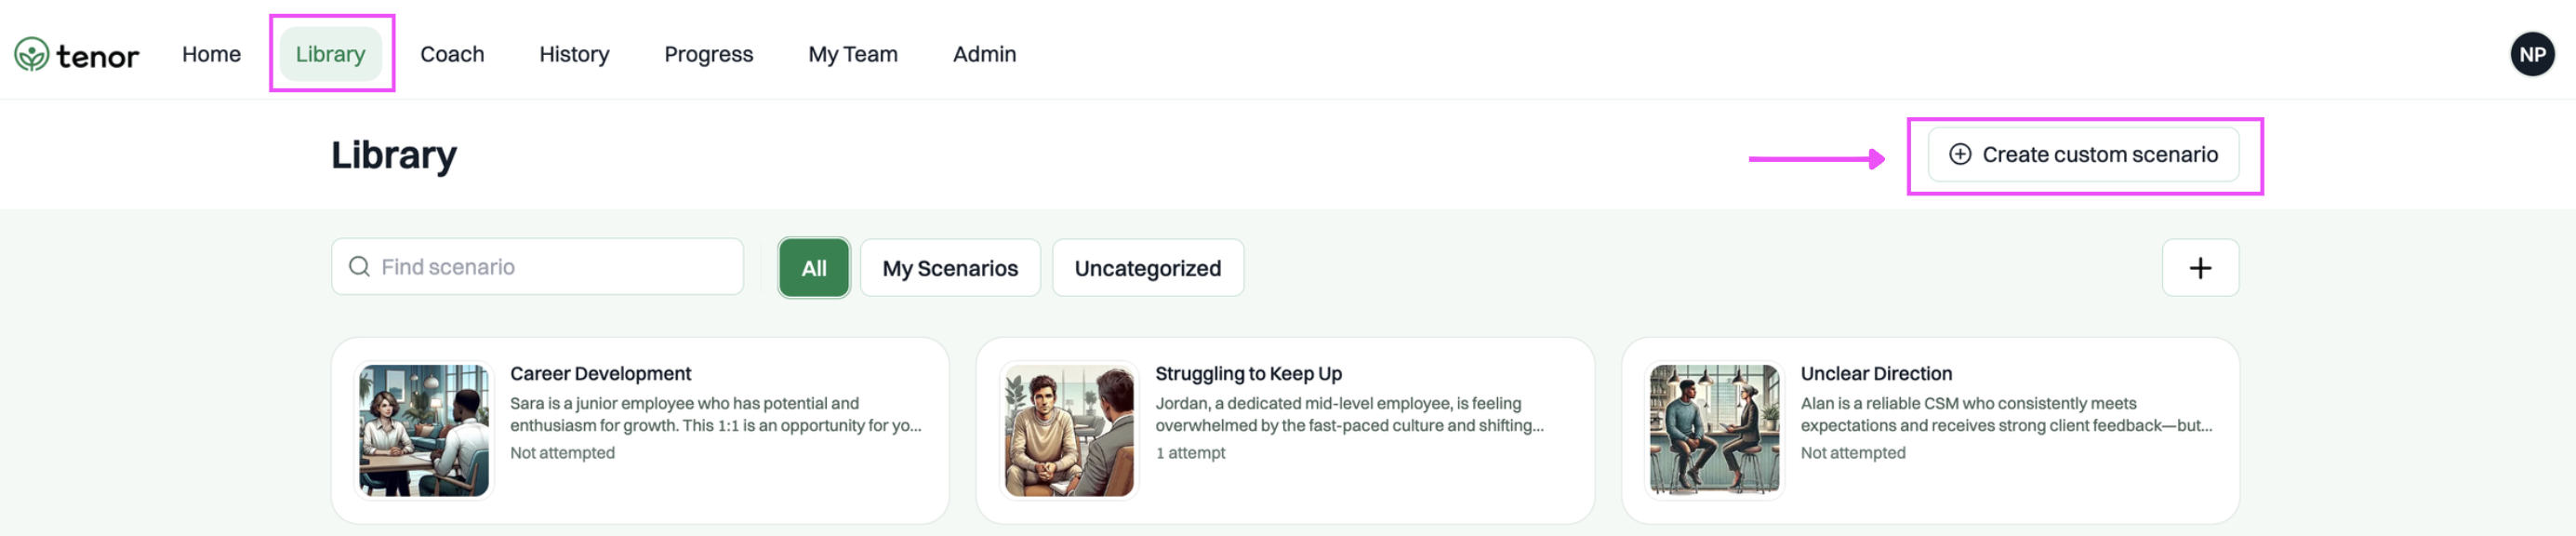Viewport: 2576px width, 536px height.
Task: Open the Admin section
Action: pyautogui.click(x=984, y=54)
